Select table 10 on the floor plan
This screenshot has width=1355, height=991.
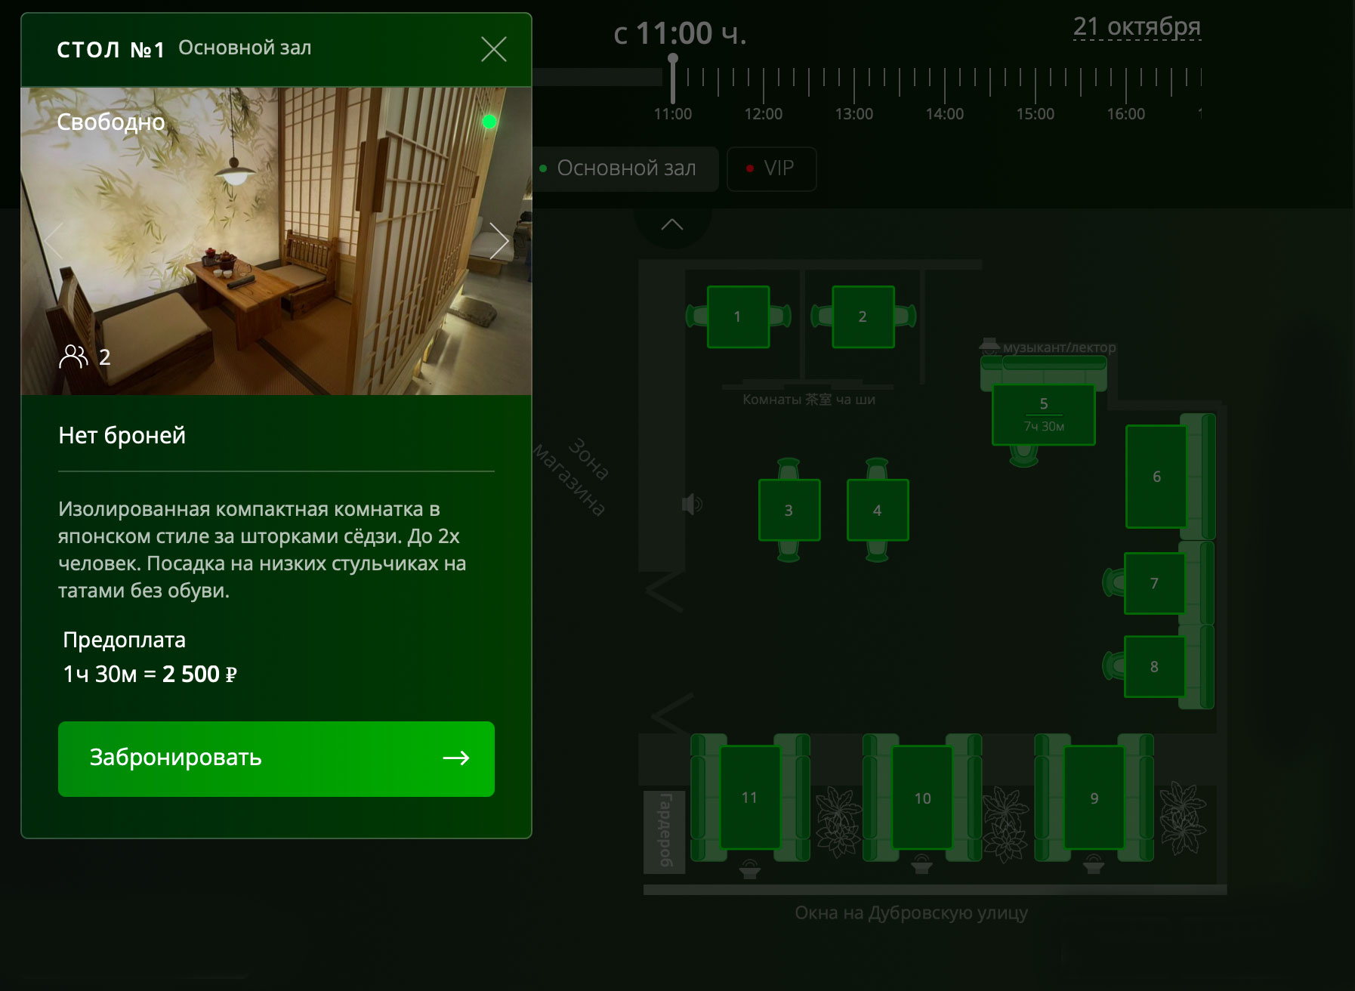pyautogui.click(x=922, y=798)
